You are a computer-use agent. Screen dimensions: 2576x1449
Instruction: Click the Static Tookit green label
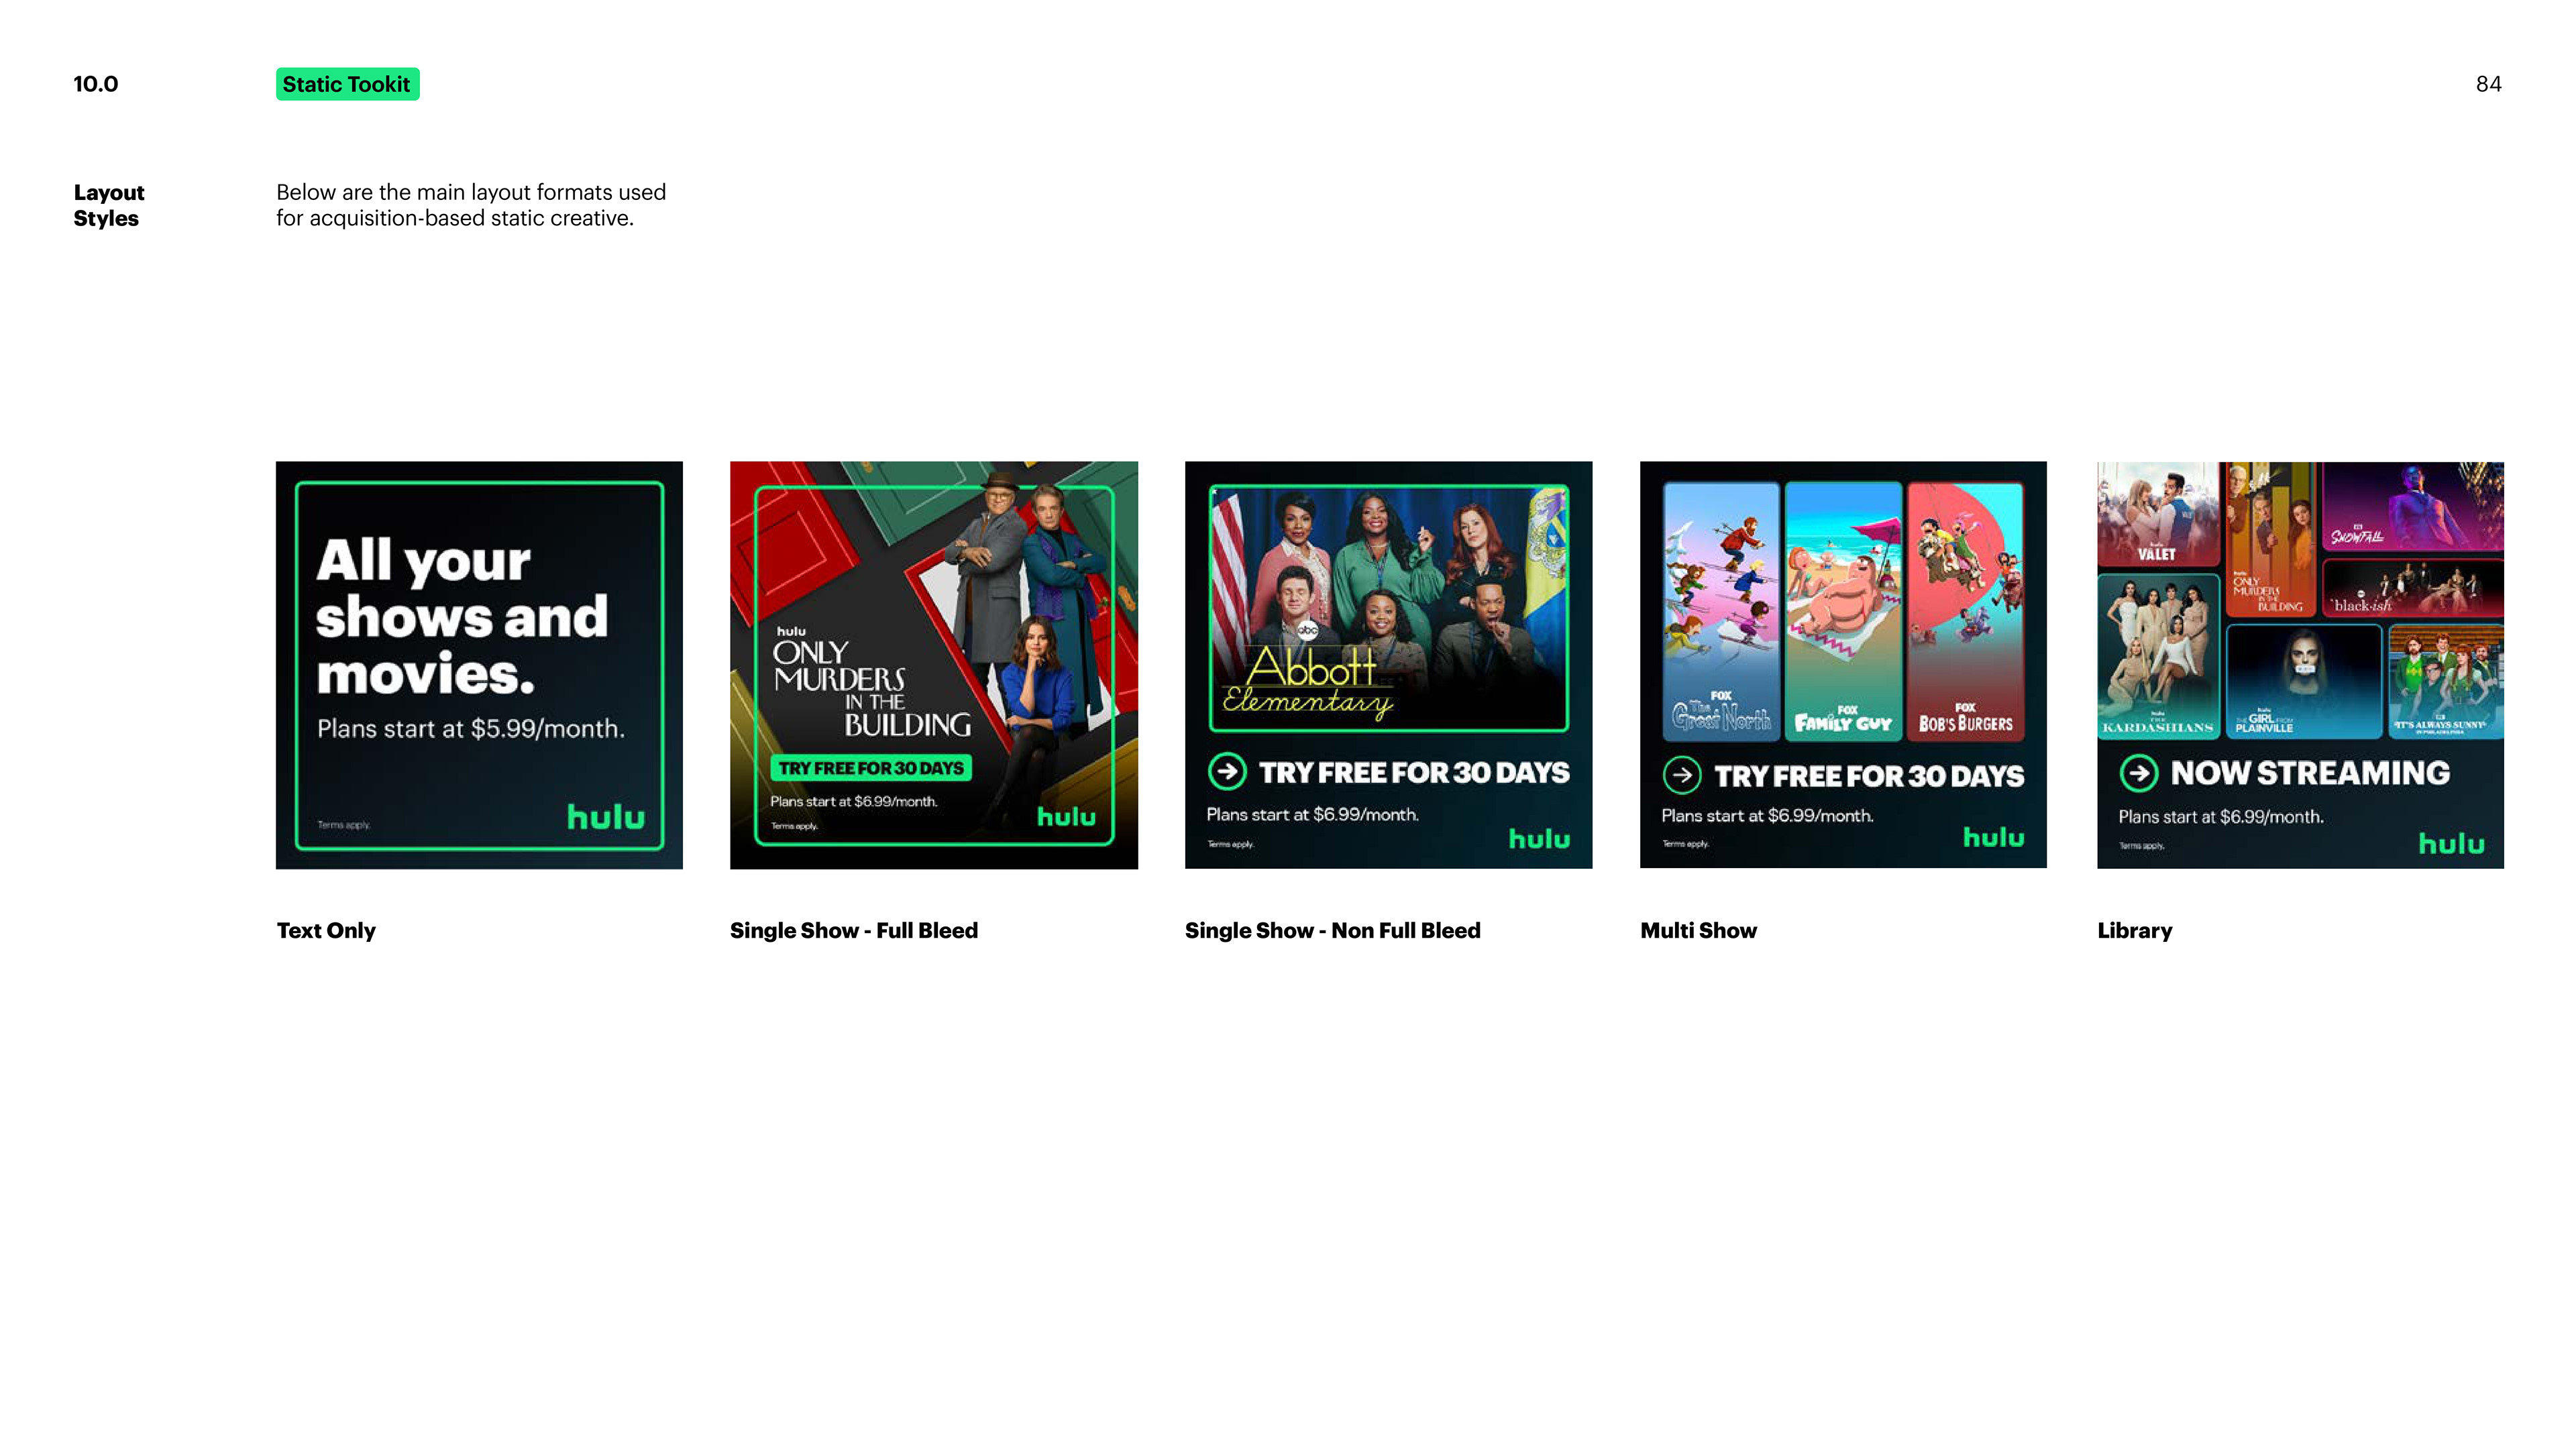pos(347,84)
